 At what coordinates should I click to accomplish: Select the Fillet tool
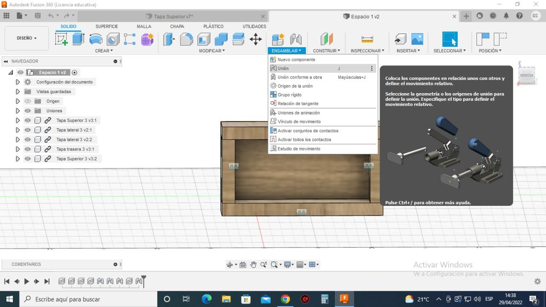point(186,39)
